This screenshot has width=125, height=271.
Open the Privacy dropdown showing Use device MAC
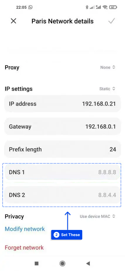(x=97, y=216)
